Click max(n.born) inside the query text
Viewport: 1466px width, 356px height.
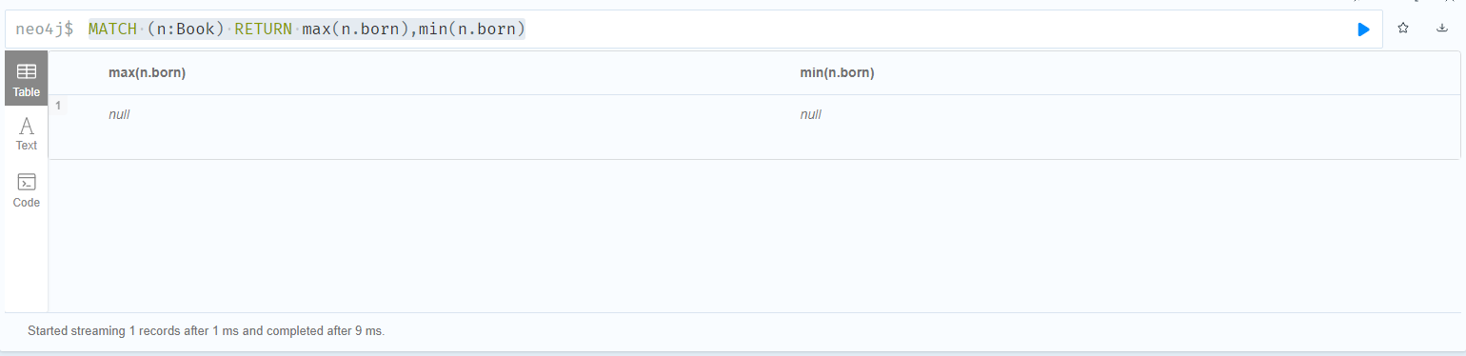356,30
